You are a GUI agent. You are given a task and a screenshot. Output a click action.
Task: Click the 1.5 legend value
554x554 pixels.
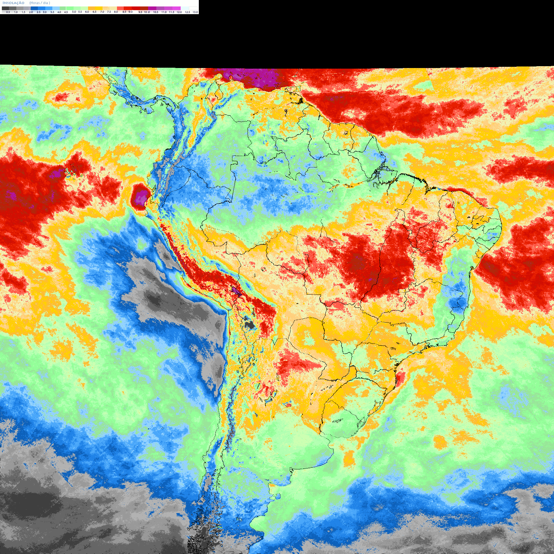[x=23, y=12]
